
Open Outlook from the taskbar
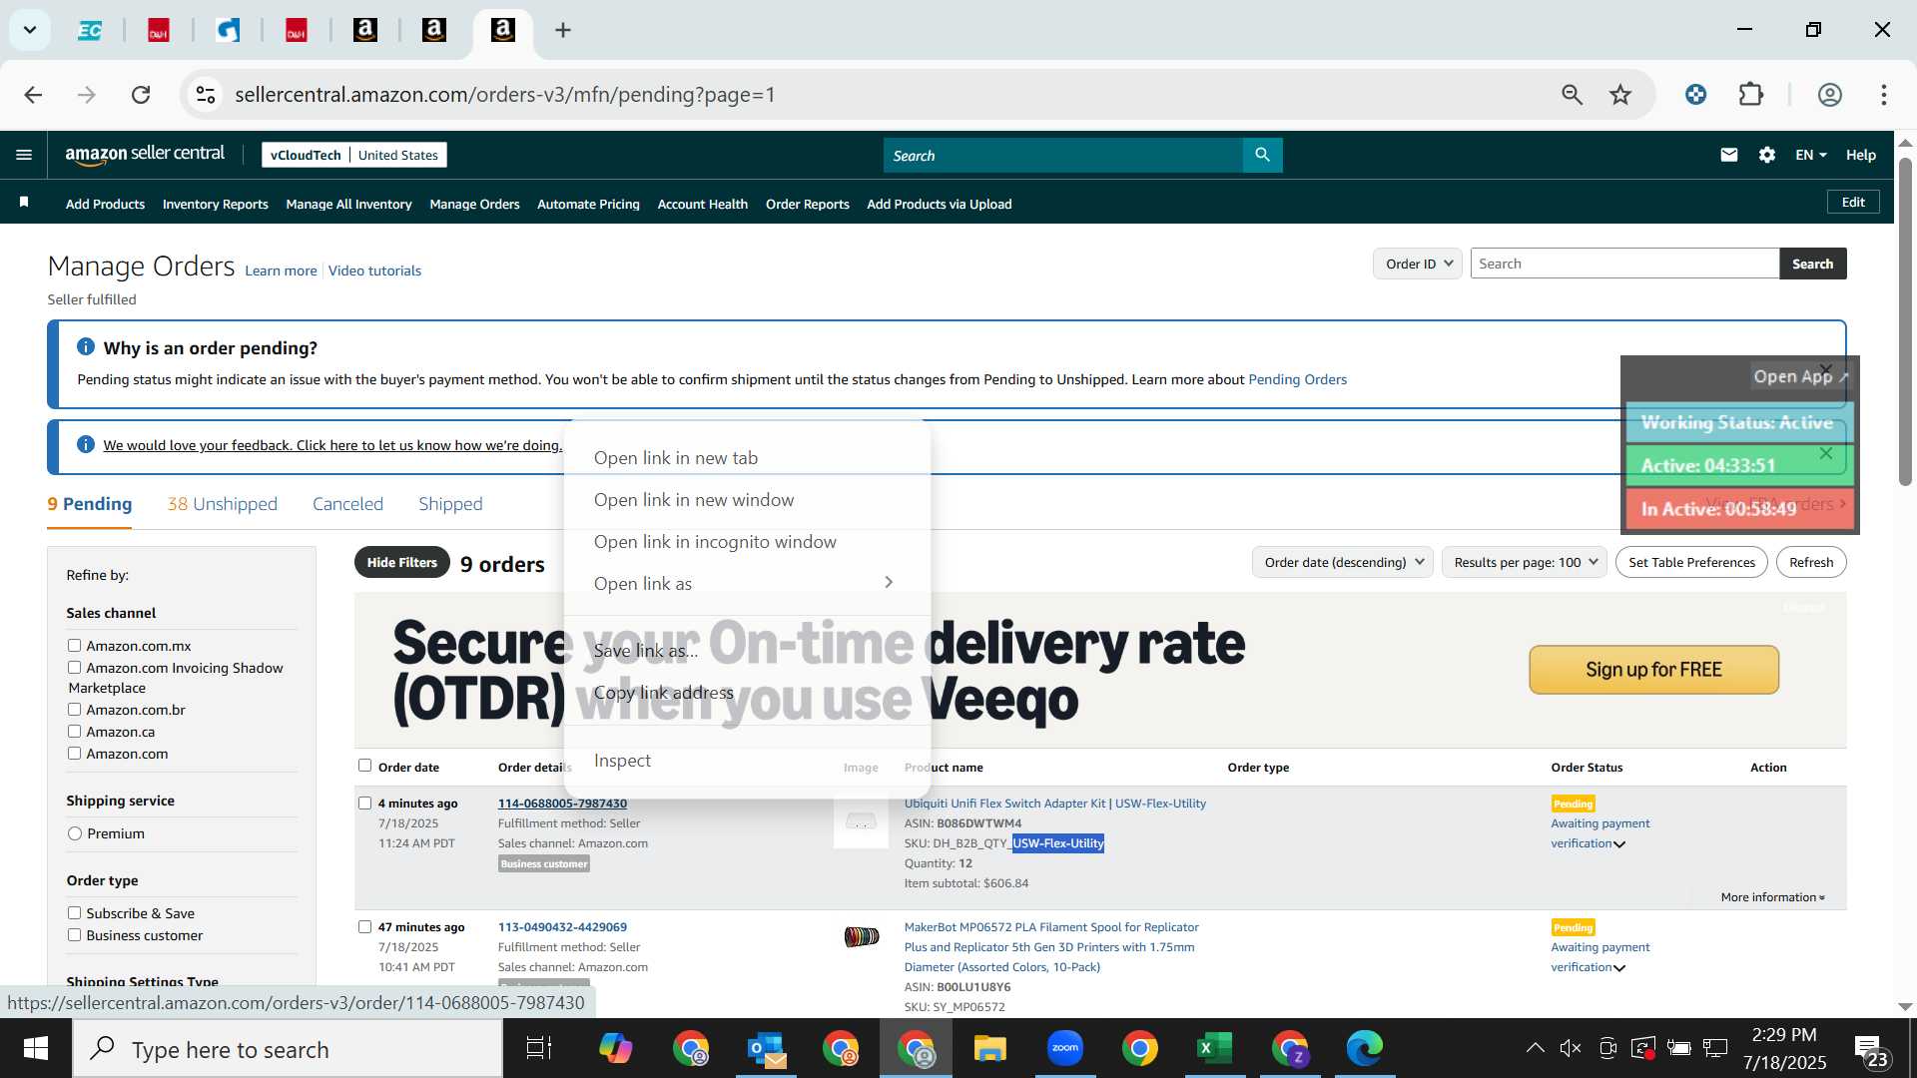[767, 1048]
